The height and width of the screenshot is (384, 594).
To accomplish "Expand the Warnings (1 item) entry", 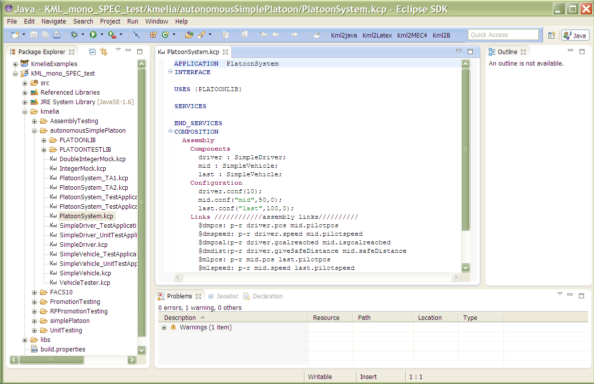I will (x=164, y=327).
